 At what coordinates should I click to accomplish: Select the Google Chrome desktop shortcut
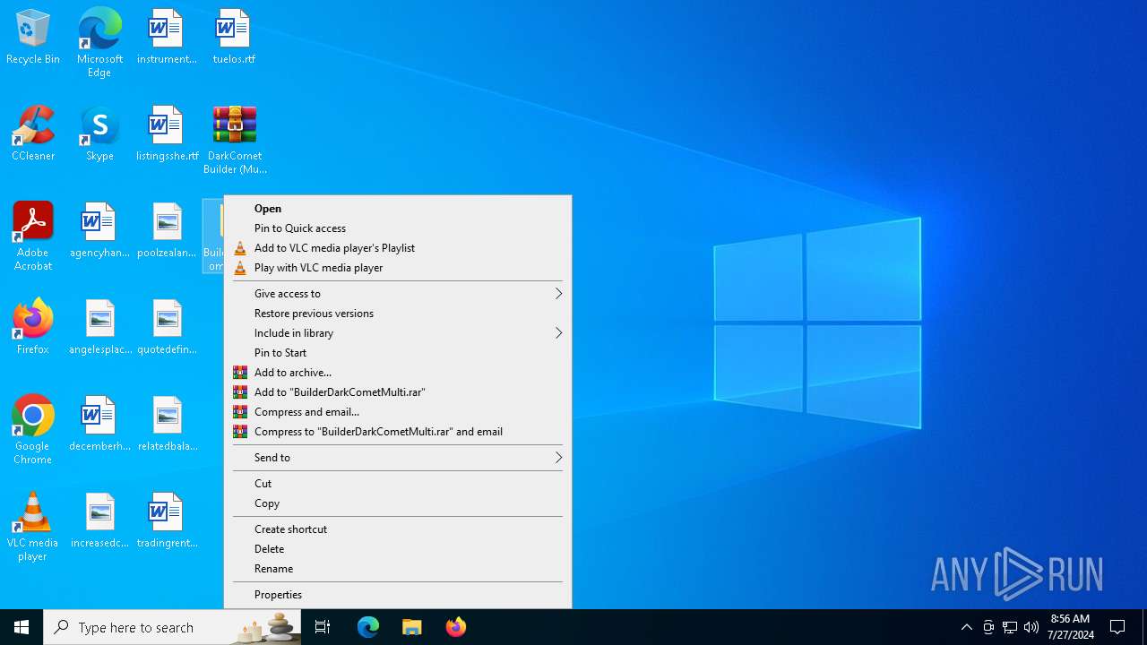pyautogui.click(x=33, y=430)
